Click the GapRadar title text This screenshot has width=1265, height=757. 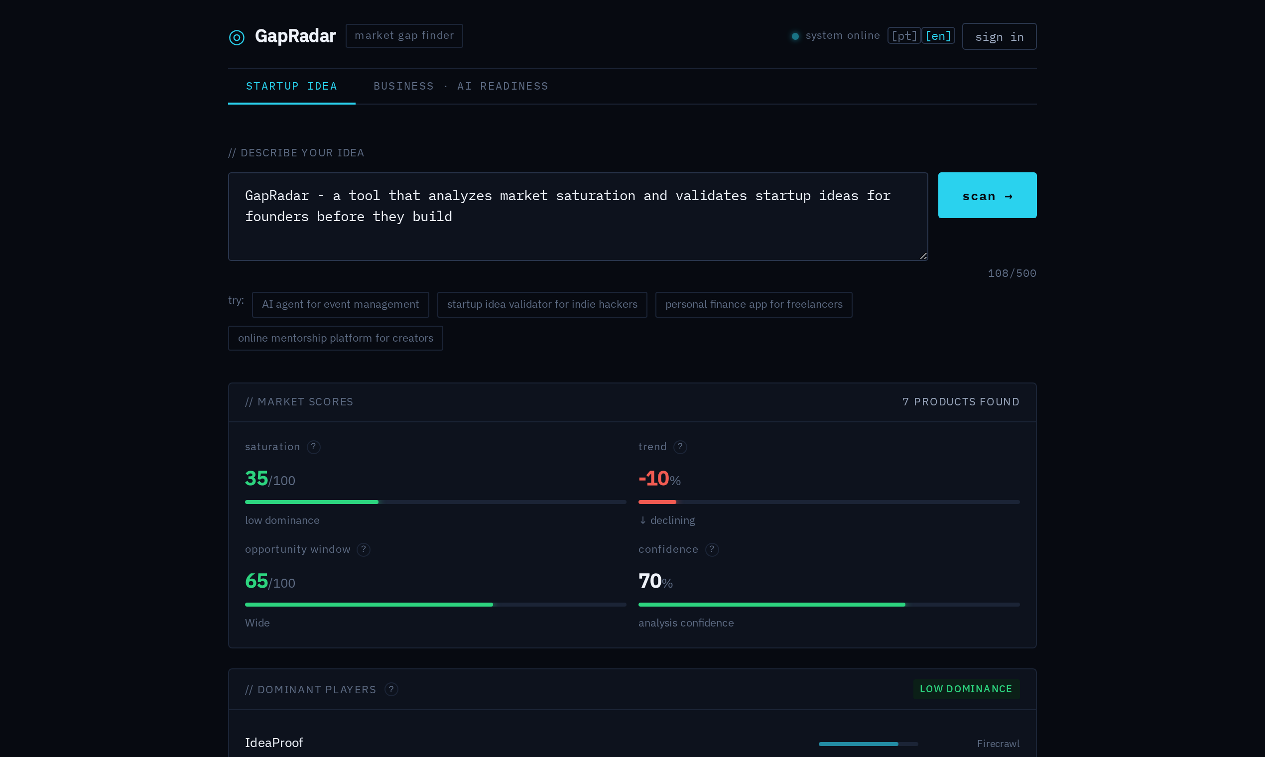[295, 36]
